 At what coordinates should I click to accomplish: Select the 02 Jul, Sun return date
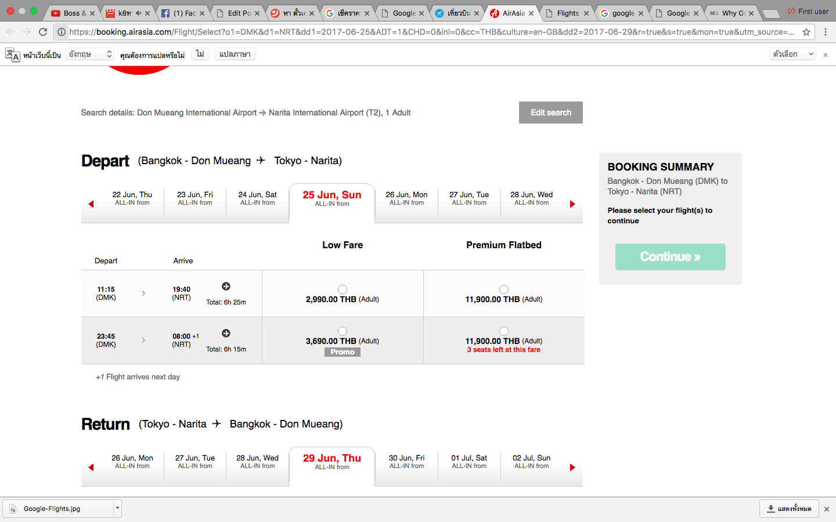pos(532,462)
